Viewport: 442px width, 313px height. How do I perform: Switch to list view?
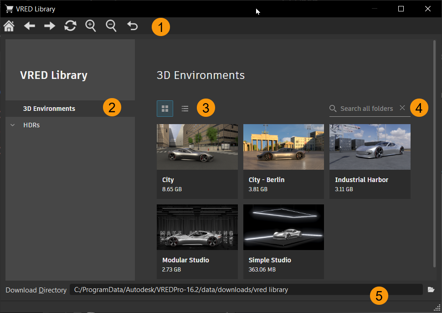[185, 109]
